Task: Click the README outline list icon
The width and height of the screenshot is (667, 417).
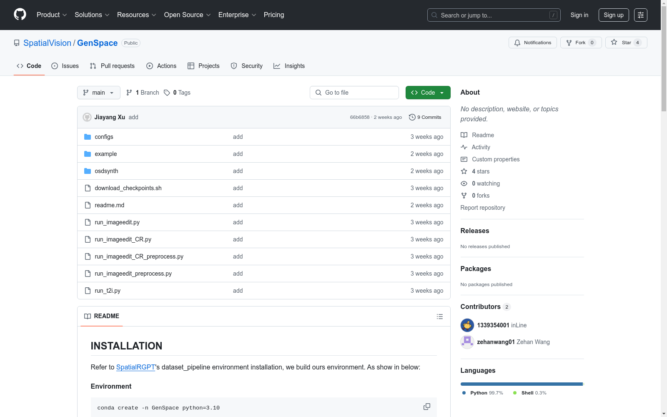Action: (x=439, y=317)
